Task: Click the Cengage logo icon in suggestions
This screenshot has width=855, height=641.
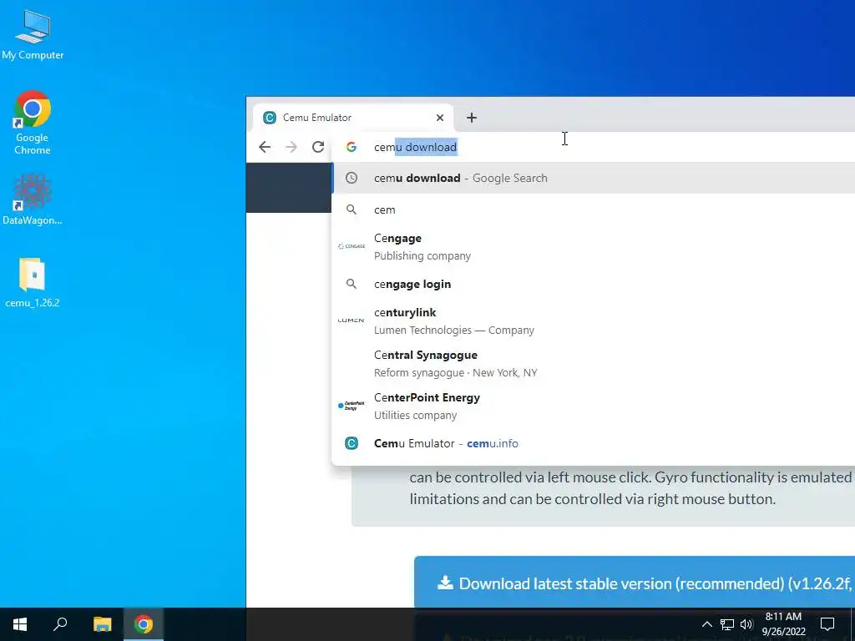Action: click(352, 246)
